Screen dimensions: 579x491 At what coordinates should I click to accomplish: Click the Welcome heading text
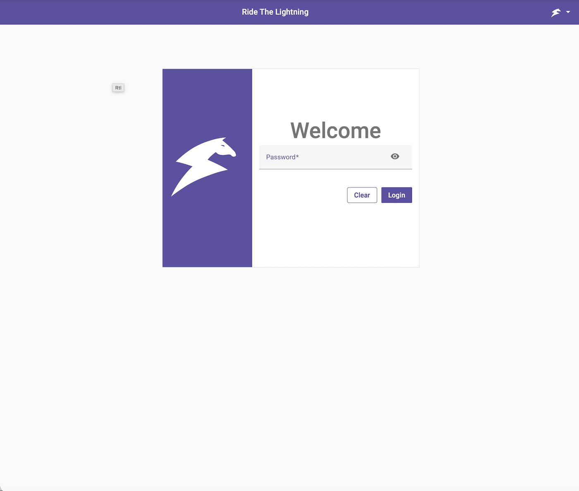335,131
